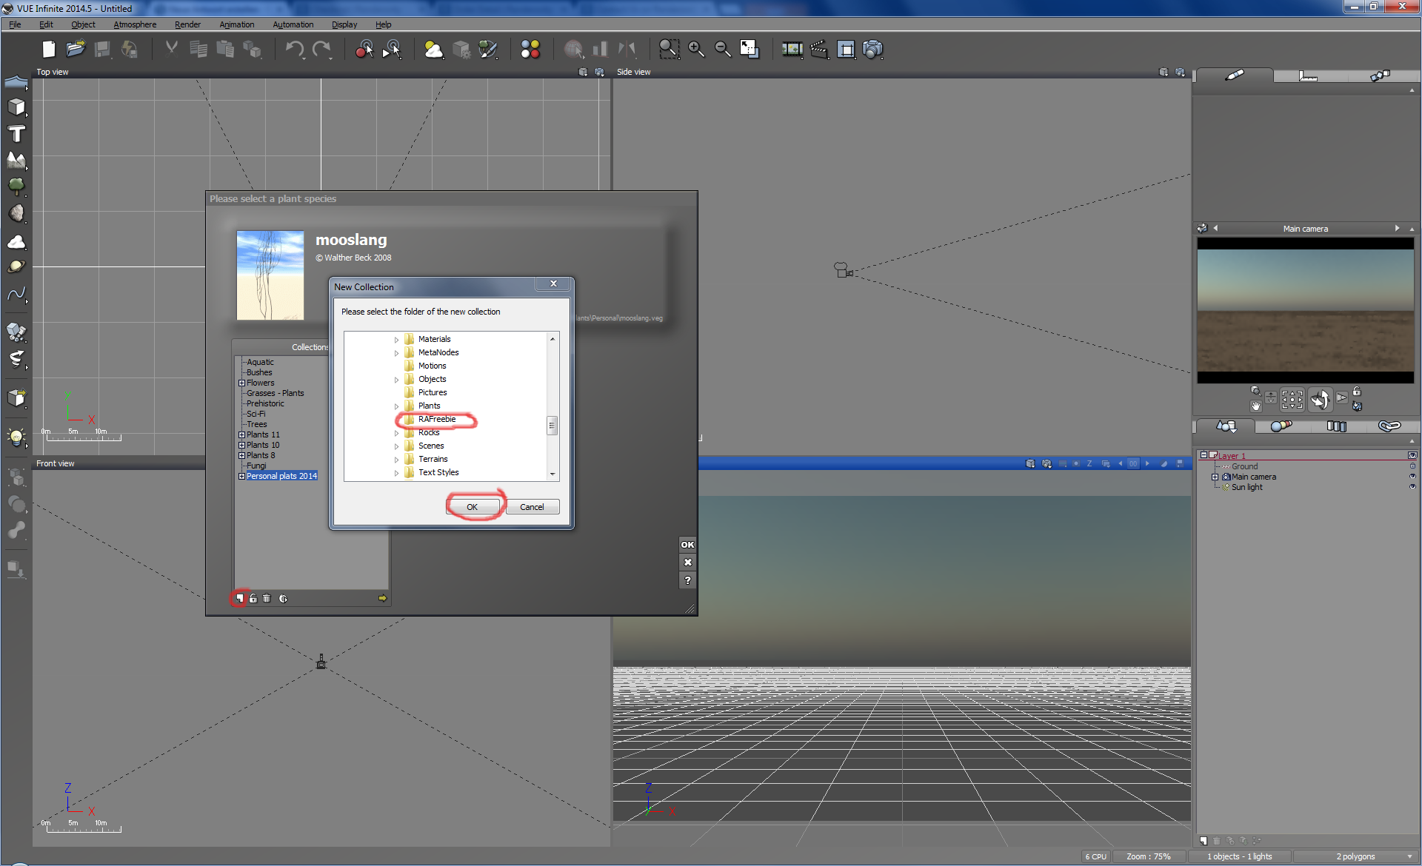Click the help question mark button in plant dialog
This screenshot has height=866, width=1422.
pyautogui.click(x=687, y=580)
